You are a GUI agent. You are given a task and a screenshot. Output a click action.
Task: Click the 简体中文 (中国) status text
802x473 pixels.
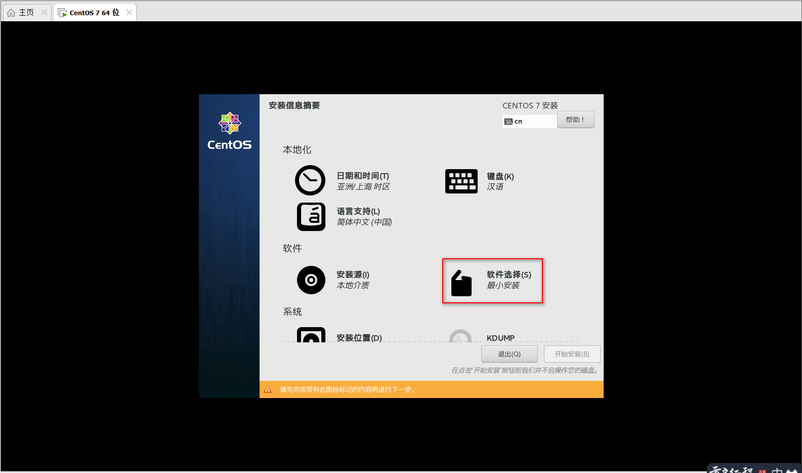(x=364, y=222)
